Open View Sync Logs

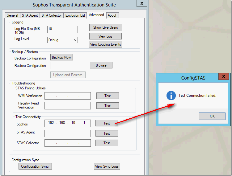pyautogui.click(x=107, y=166)
